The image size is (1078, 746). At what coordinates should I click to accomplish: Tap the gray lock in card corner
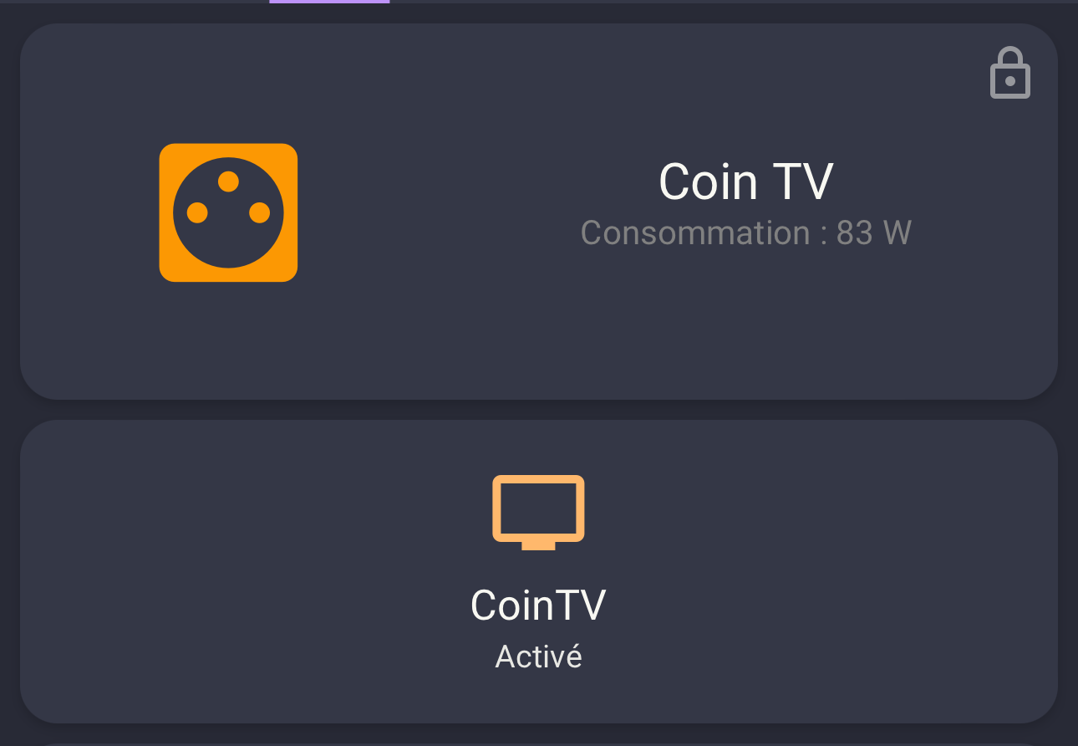pyautogui.click(x=1010, y=73)
